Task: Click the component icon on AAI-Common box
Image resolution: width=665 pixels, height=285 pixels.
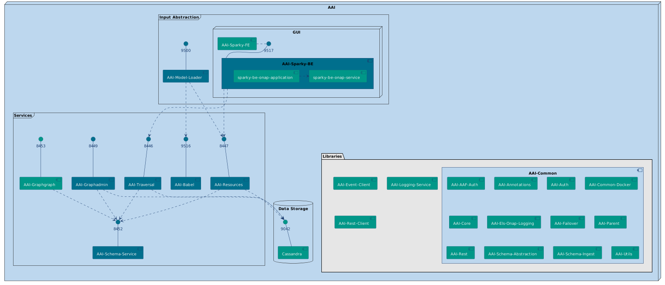Action: [x=639, y=171]
